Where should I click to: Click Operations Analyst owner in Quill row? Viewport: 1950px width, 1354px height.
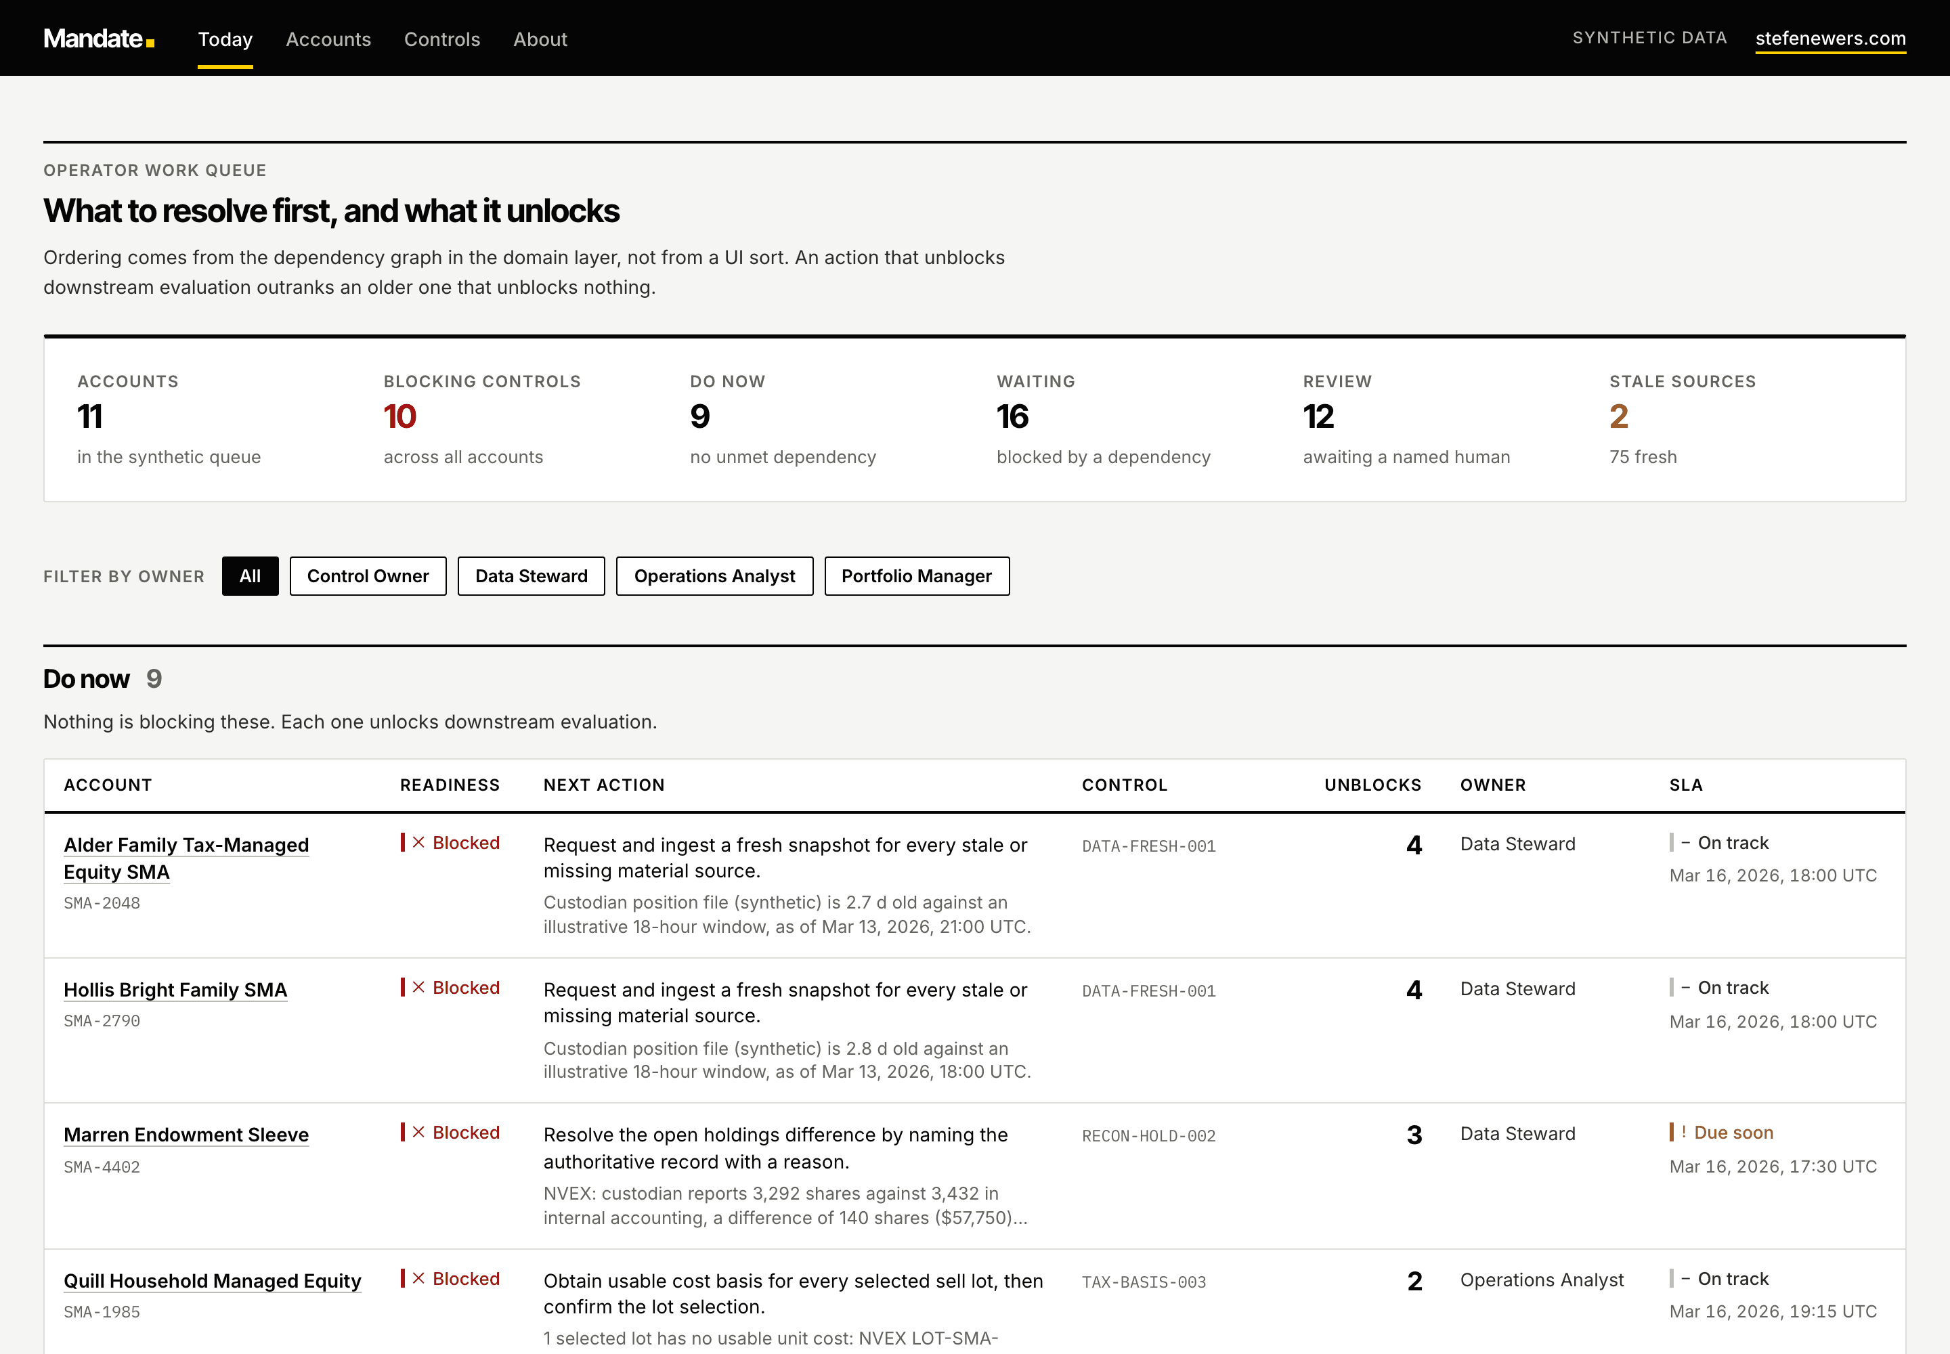click(x=1542, y=1280)
